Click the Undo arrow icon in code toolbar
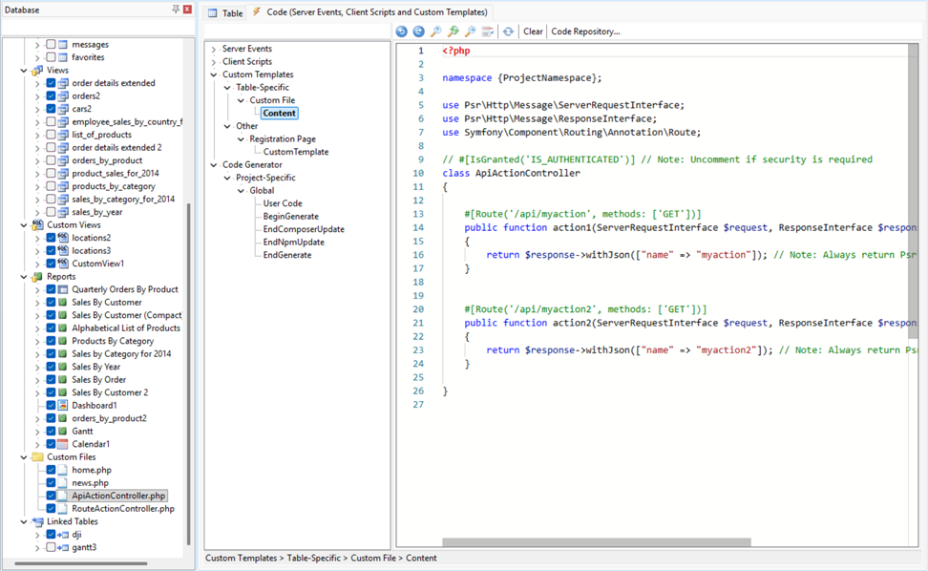The height and width of the screenshot is (571, 928). pyautogui.click(x=401, y=32)
